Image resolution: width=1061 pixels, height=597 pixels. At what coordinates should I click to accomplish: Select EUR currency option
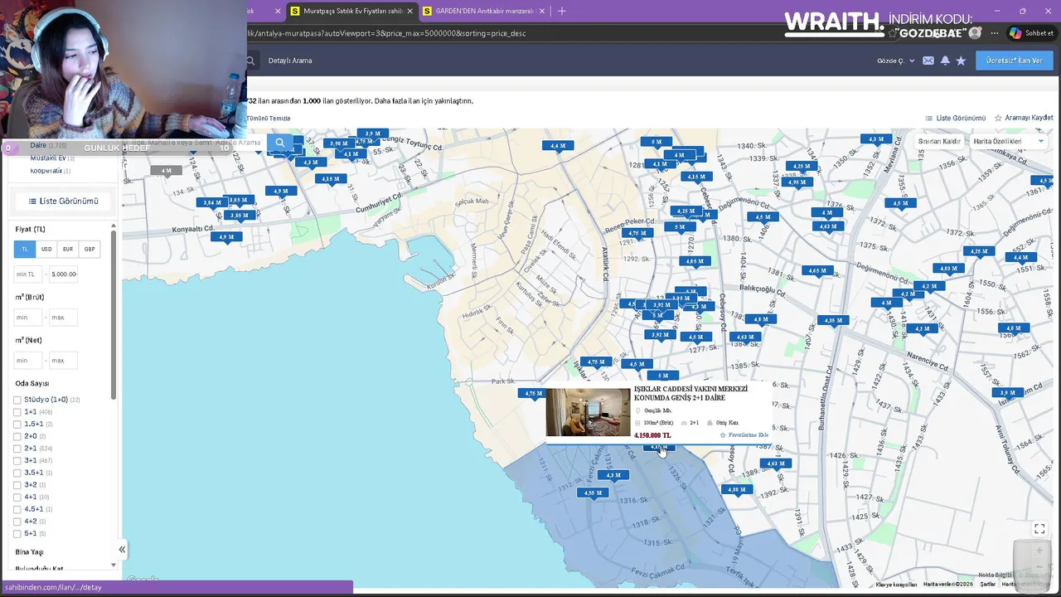68,249
